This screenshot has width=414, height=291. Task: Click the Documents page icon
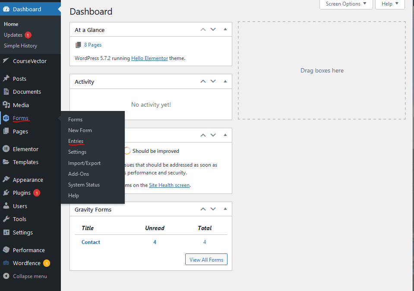[x=6, y=92]
